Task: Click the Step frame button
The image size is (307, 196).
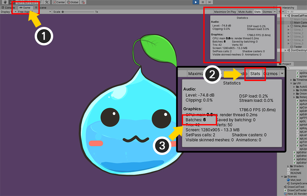Action: pyautogui.click(x=209, y=2)
